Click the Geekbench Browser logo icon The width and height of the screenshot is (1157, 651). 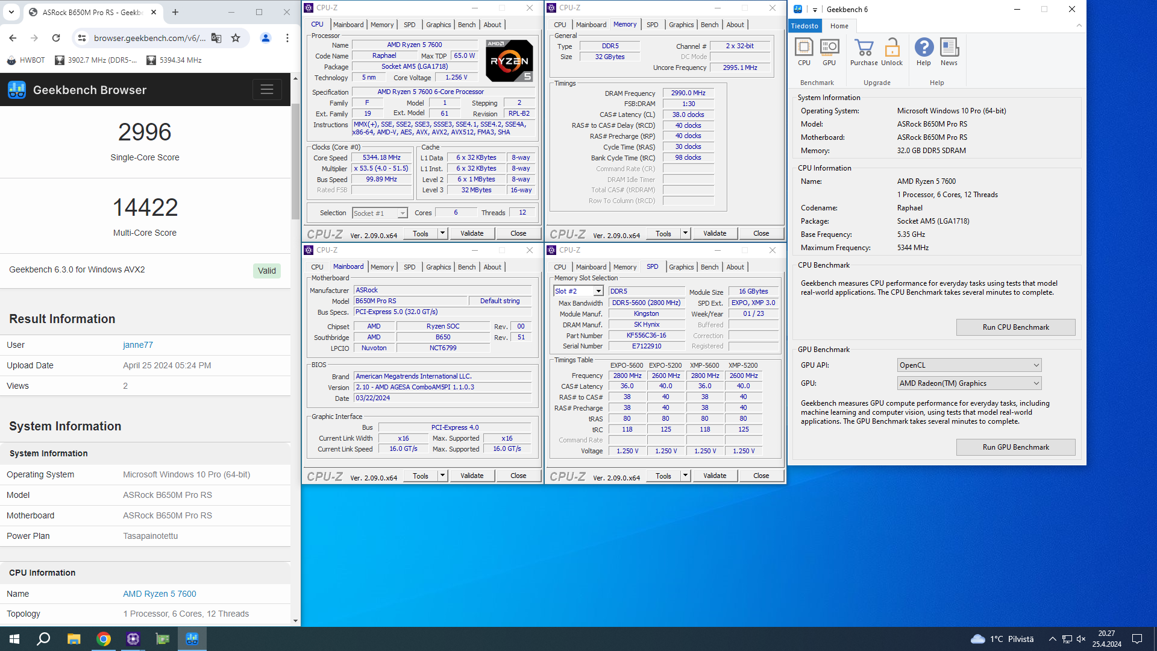(17, 90)
